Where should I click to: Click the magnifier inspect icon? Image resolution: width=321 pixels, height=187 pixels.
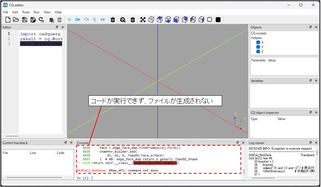click(x=123, y=20)
